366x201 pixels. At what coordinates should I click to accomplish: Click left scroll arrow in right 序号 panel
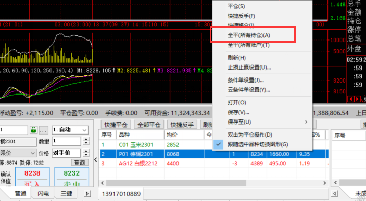click(335, 183)
